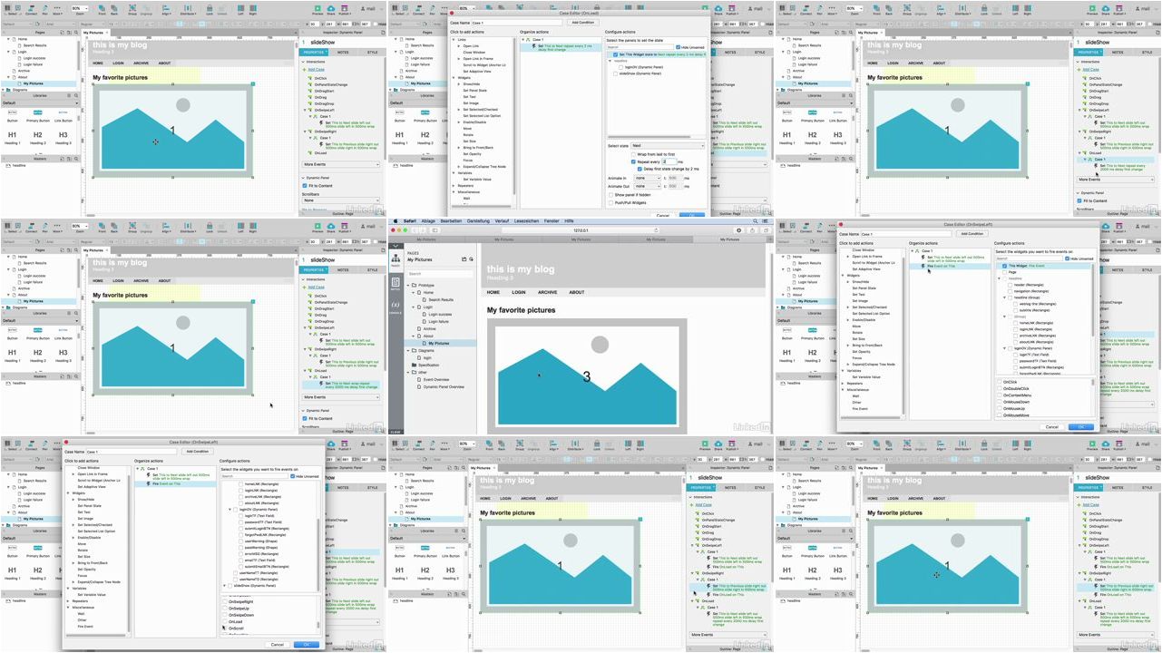This screenshot has height=653, width=1162.
Task: Click the Spotlight search icon in the menu bar
Action: click(756, 220)
